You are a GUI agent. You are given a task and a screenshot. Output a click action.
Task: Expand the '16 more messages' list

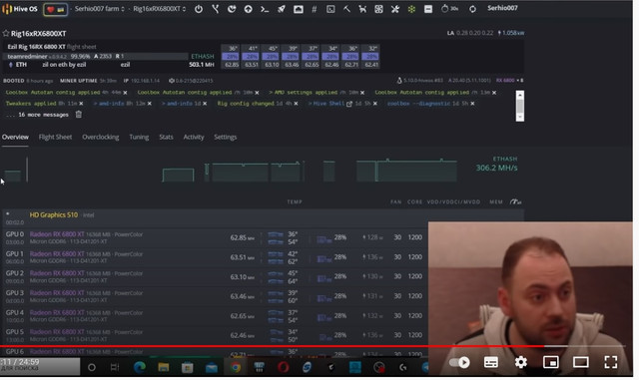point(38,115)
